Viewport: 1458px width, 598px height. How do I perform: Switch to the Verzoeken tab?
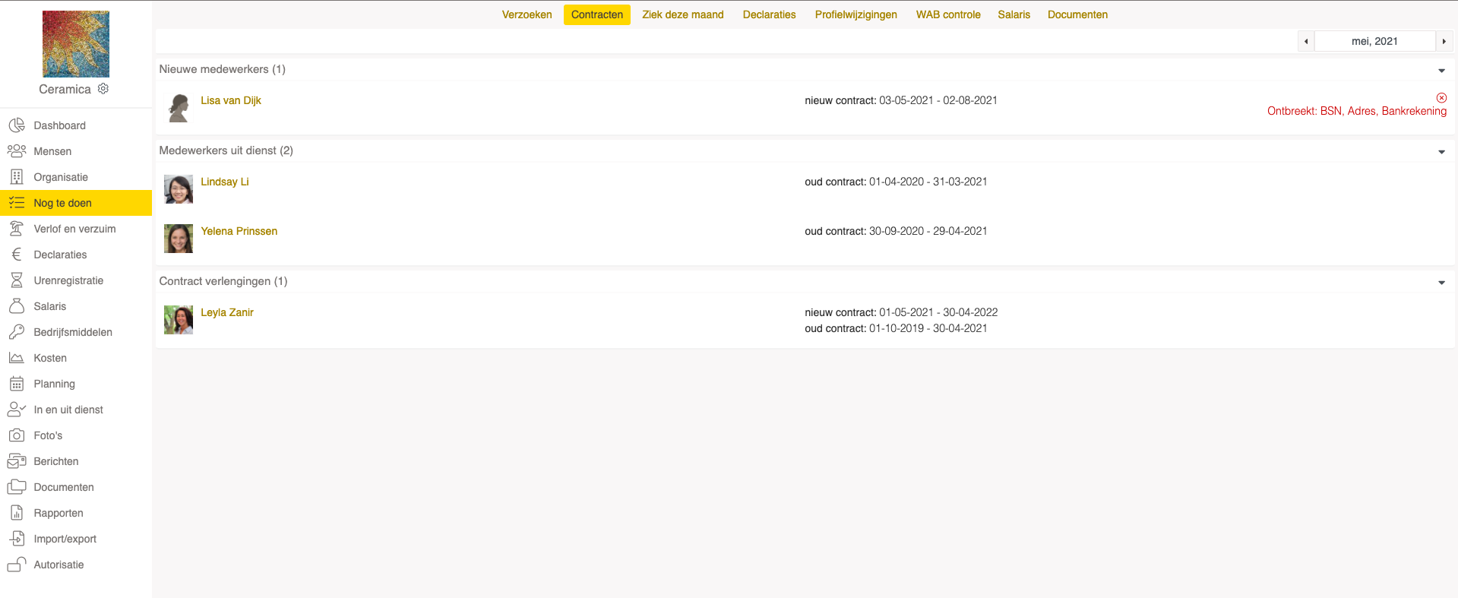point(527,14)
